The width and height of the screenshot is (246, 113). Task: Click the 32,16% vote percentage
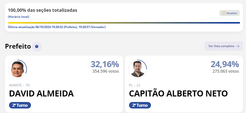point(105,64)
